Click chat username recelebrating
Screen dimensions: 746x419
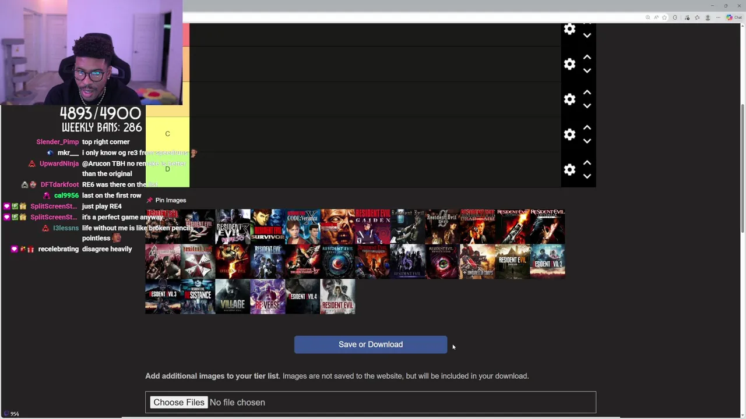click(58, 249)
